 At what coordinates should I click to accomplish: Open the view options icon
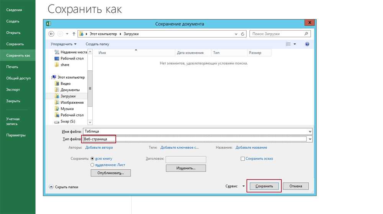288,44
